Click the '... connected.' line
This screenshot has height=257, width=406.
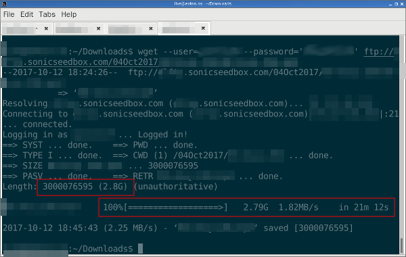point(37,124)
